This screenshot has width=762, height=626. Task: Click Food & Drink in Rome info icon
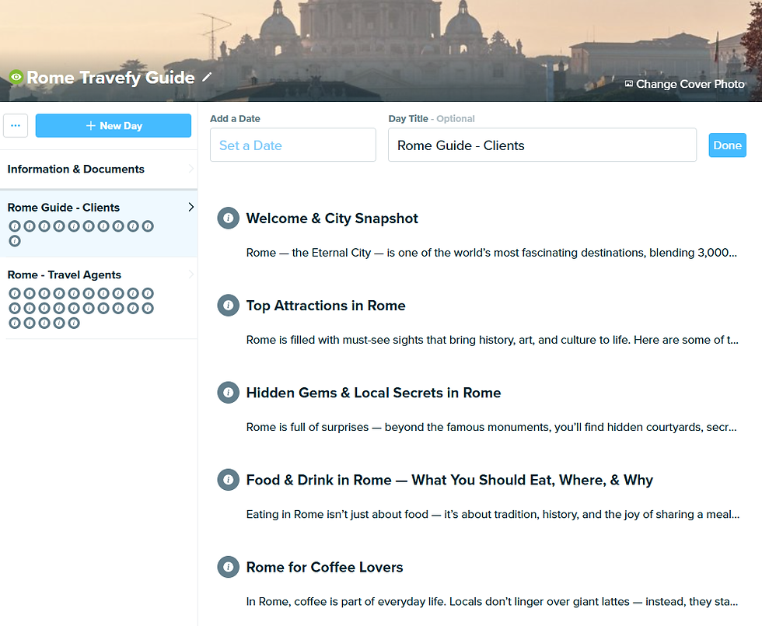coord(228,480)
